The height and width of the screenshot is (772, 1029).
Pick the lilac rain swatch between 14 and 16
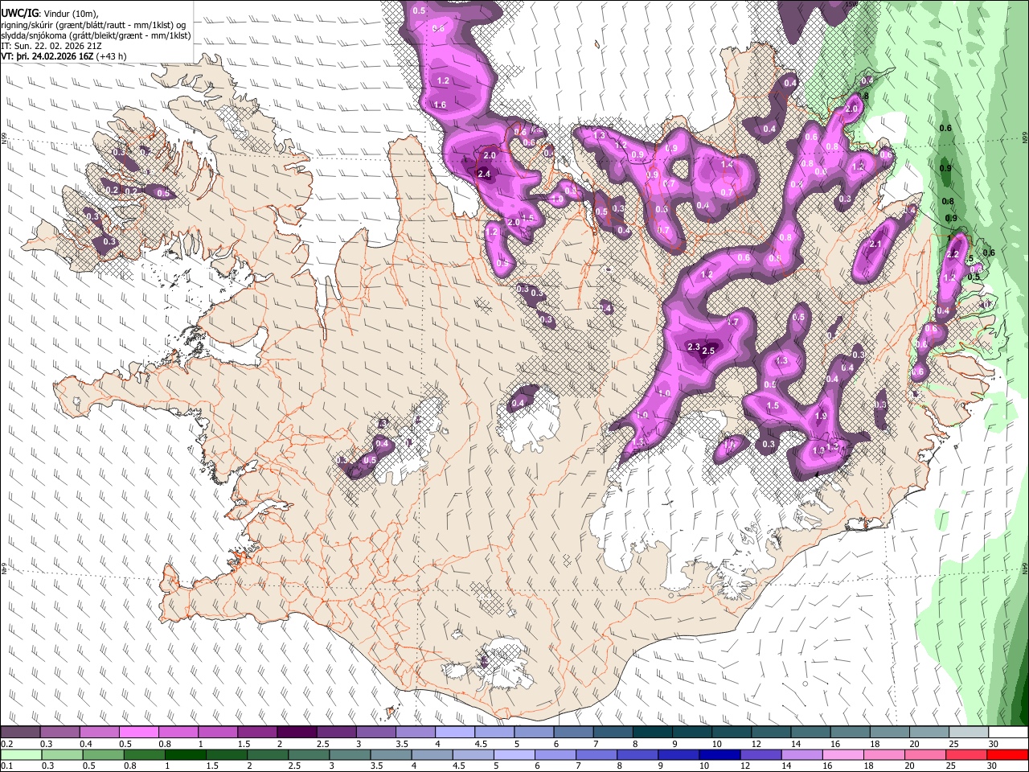coord(801,754)
